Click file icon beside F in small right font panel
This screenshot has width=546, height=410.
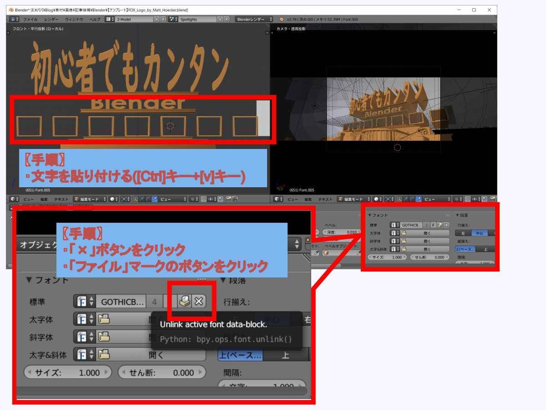[x=440, y=225]
